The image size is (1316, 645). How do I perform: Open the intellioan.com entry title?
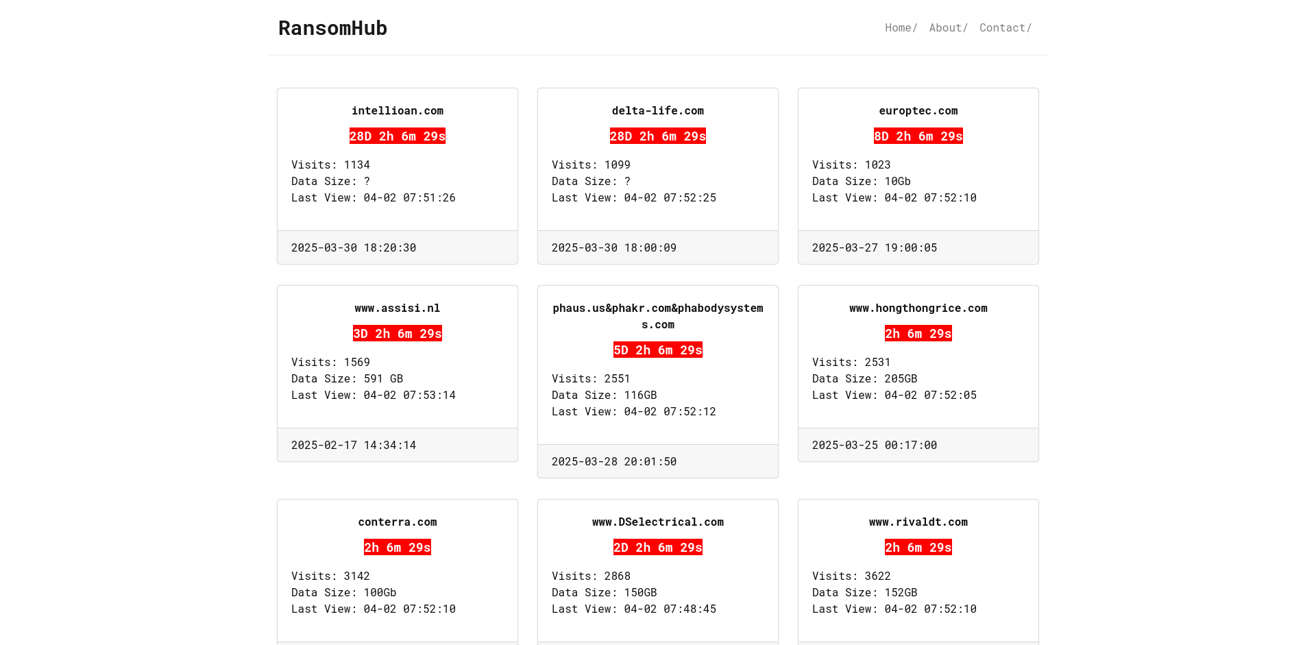398,111
